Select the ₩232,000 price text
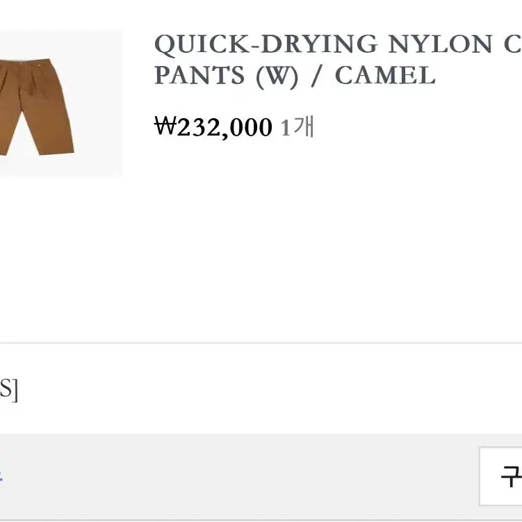522x522 pixels. click(x=213, y=127)
